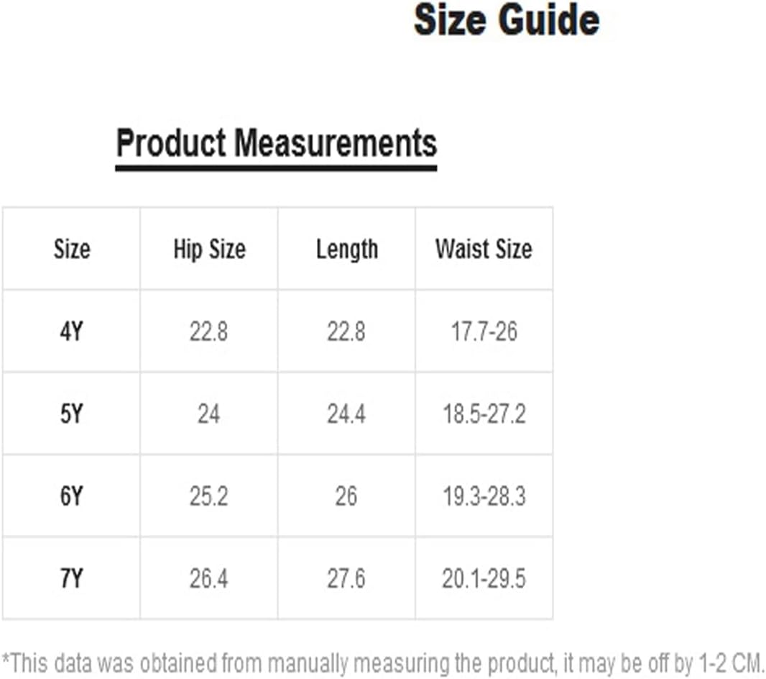Click the 7Y length value 27.6
The height and width of the screenshot is (679, 766).
(346, 579)
